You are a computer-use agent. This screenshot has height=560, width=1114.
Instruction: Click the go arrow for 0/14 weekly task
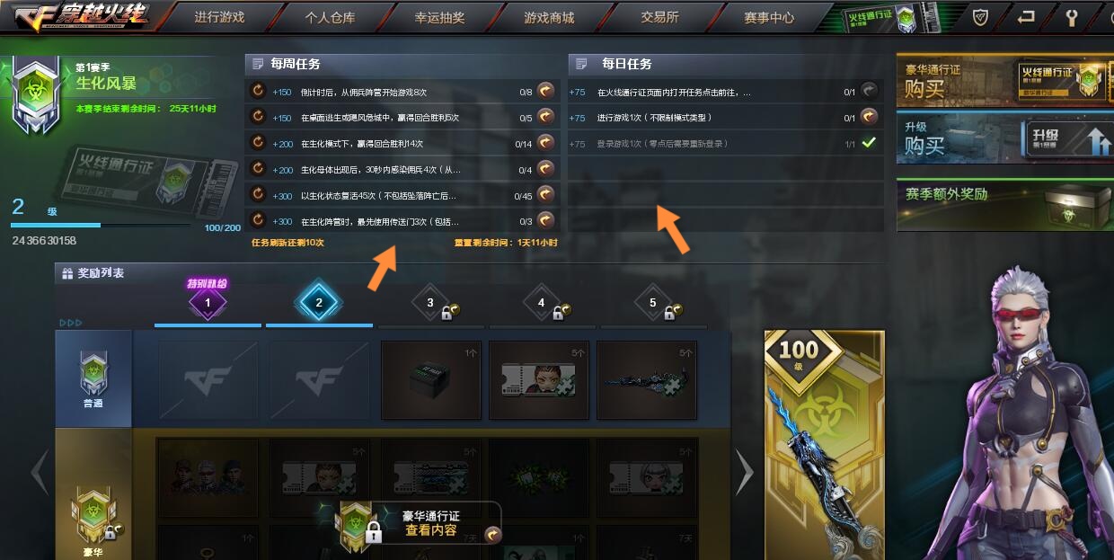pos(545,143)
